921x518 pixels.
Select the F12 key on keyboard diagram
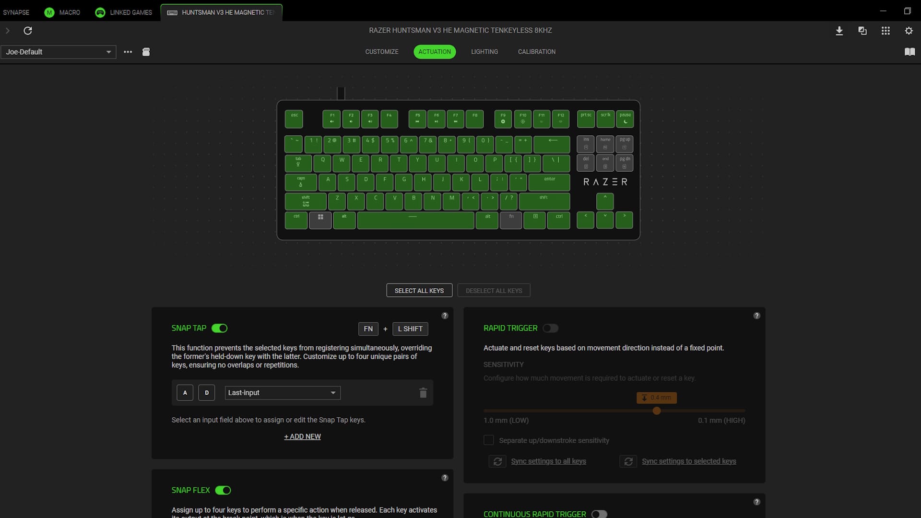(x=560, y=119)
